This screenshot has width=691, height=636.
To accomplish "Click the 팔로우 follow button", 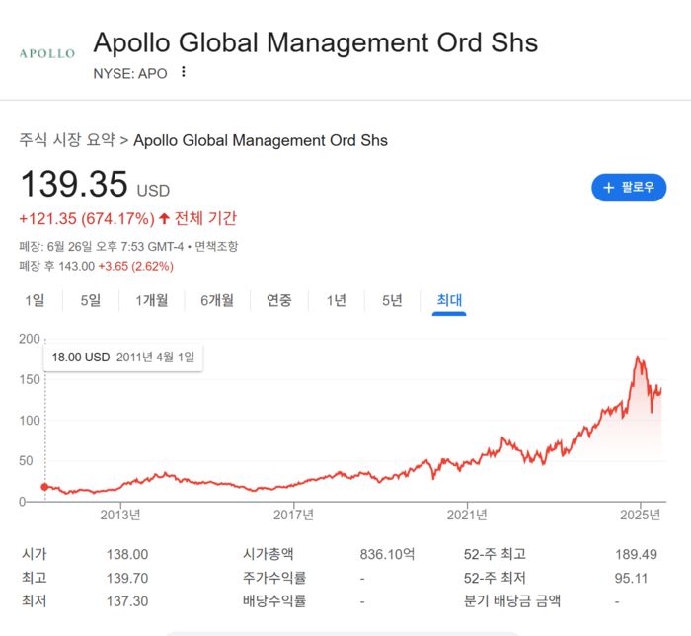I will (x=629, y=187).
